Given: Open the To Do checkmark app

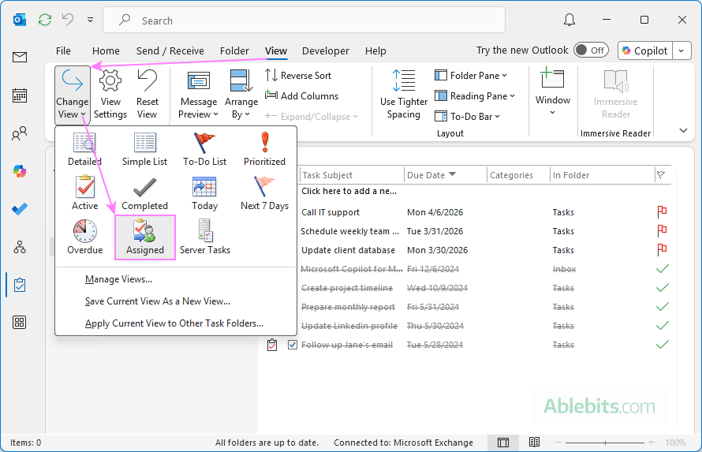Looking at the screenshot, I should point(20,209).
